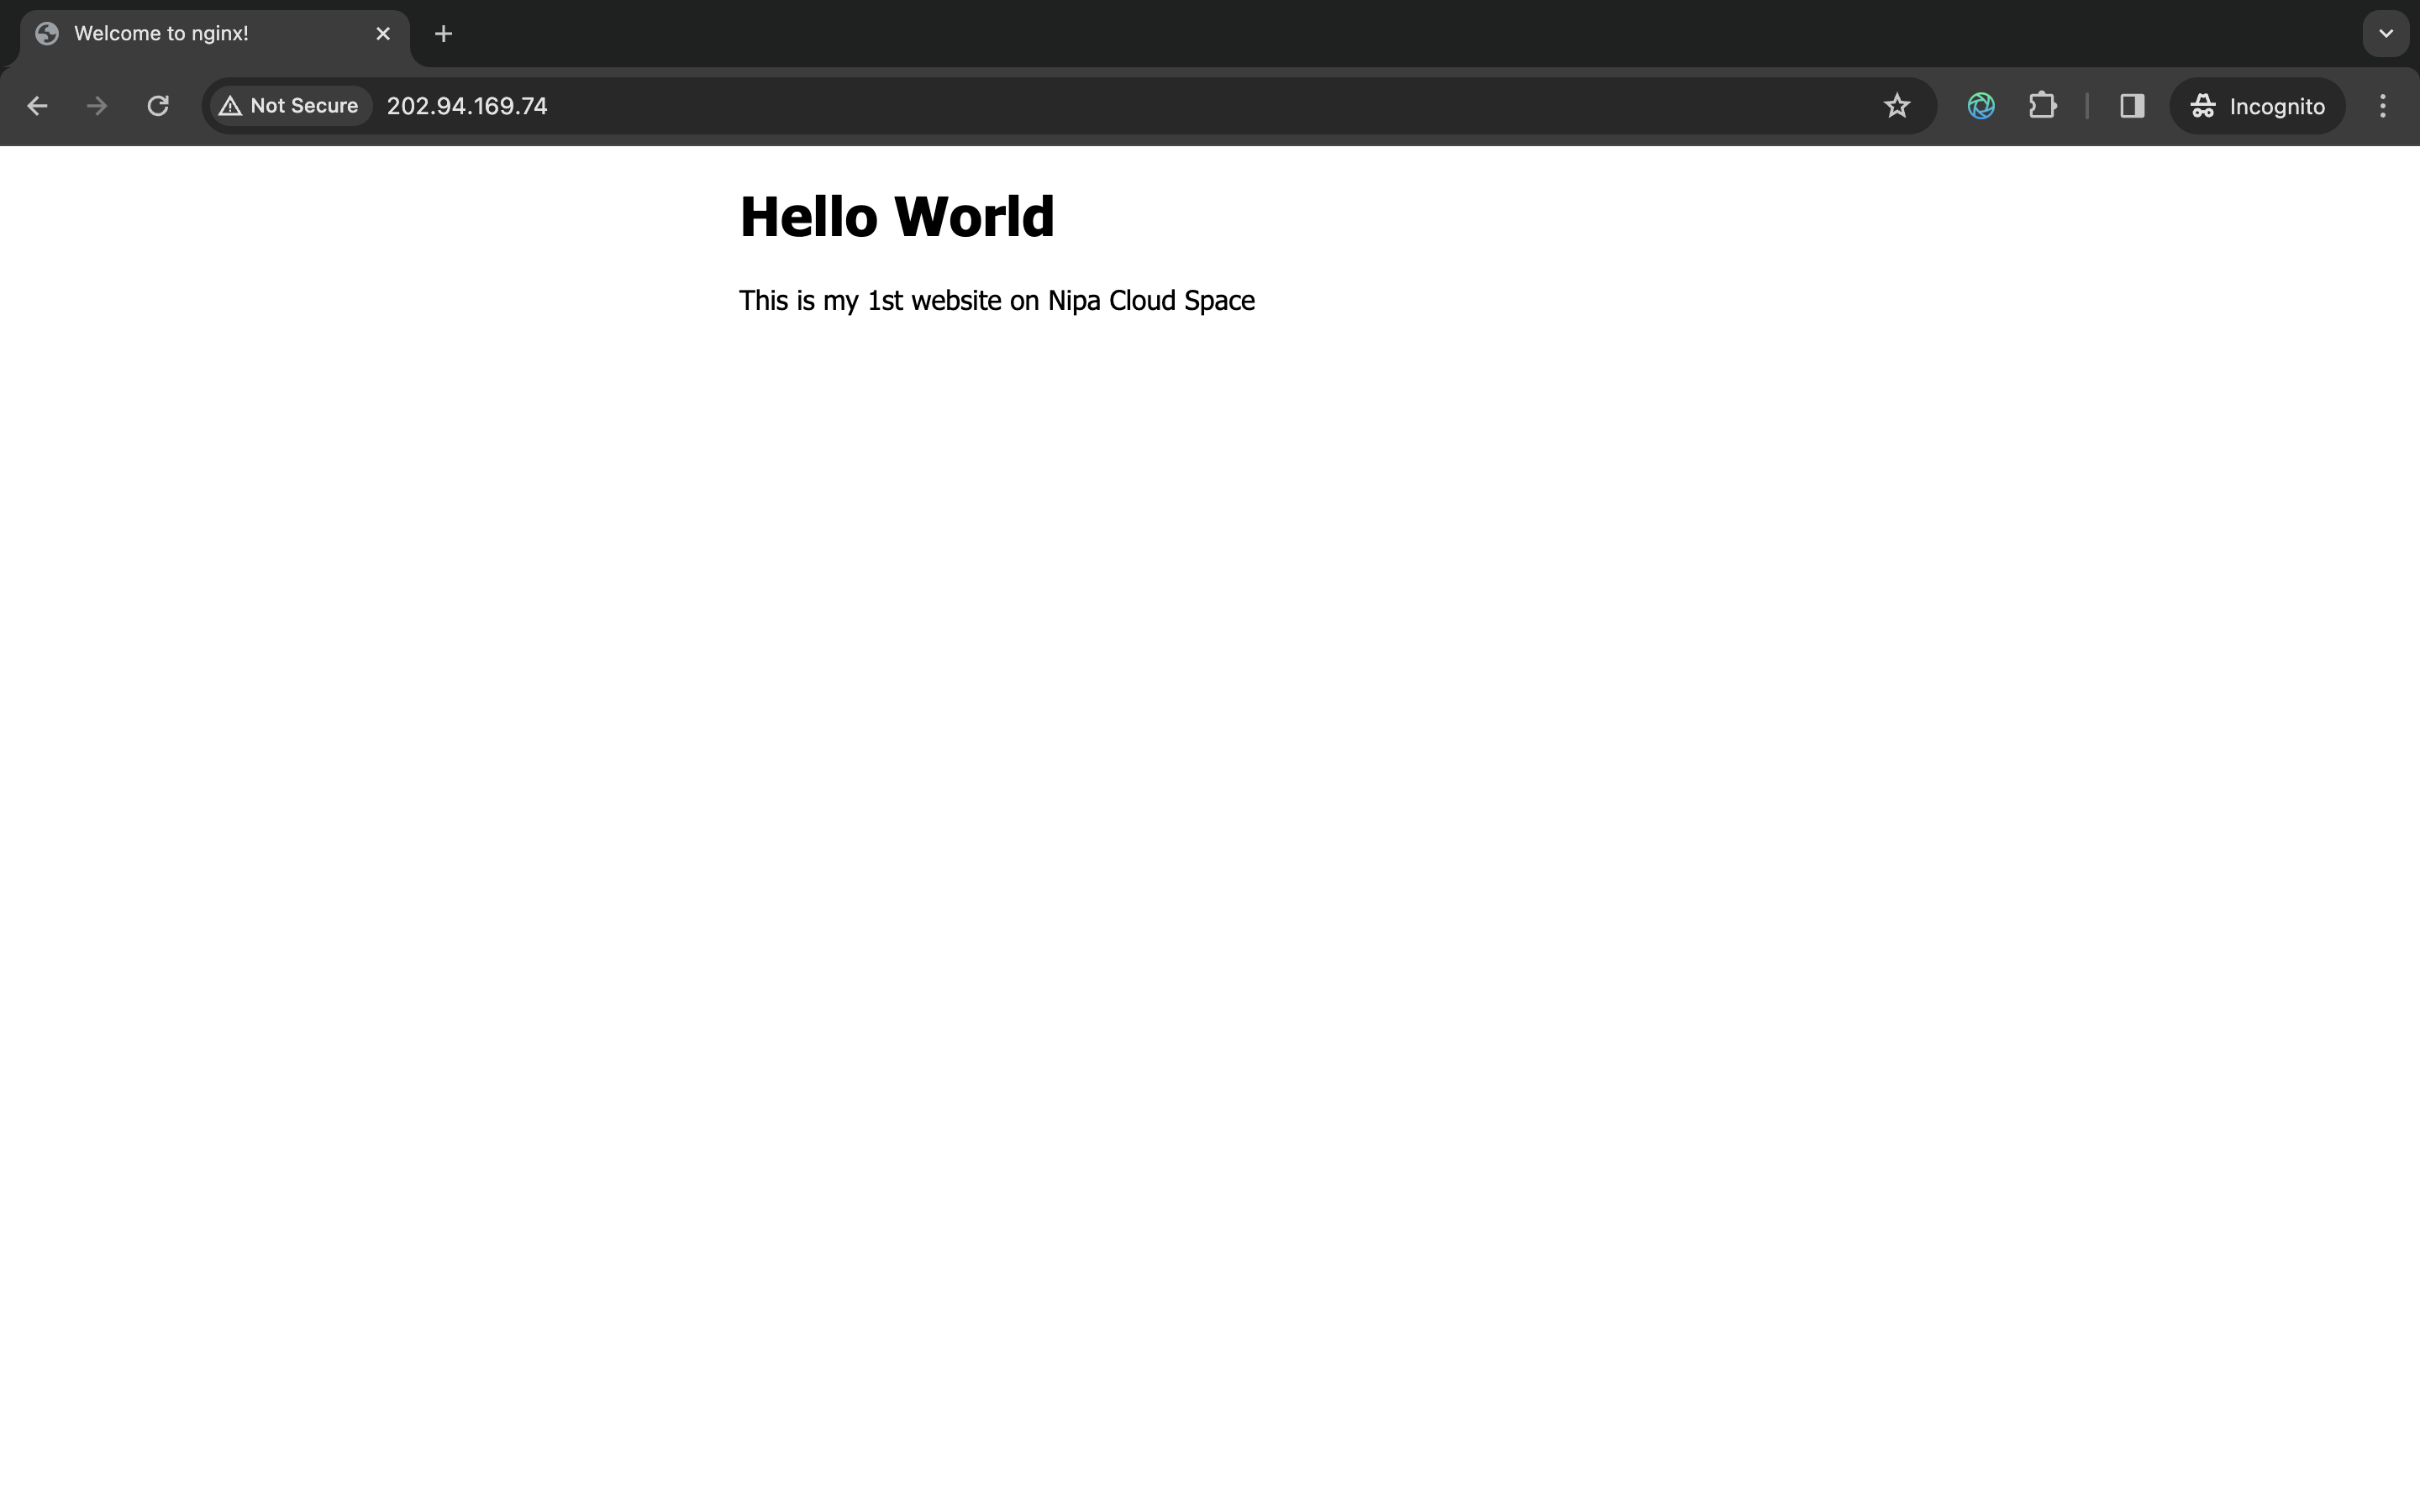Bookmark this tab with the star icon

[x=1896, y=106]
